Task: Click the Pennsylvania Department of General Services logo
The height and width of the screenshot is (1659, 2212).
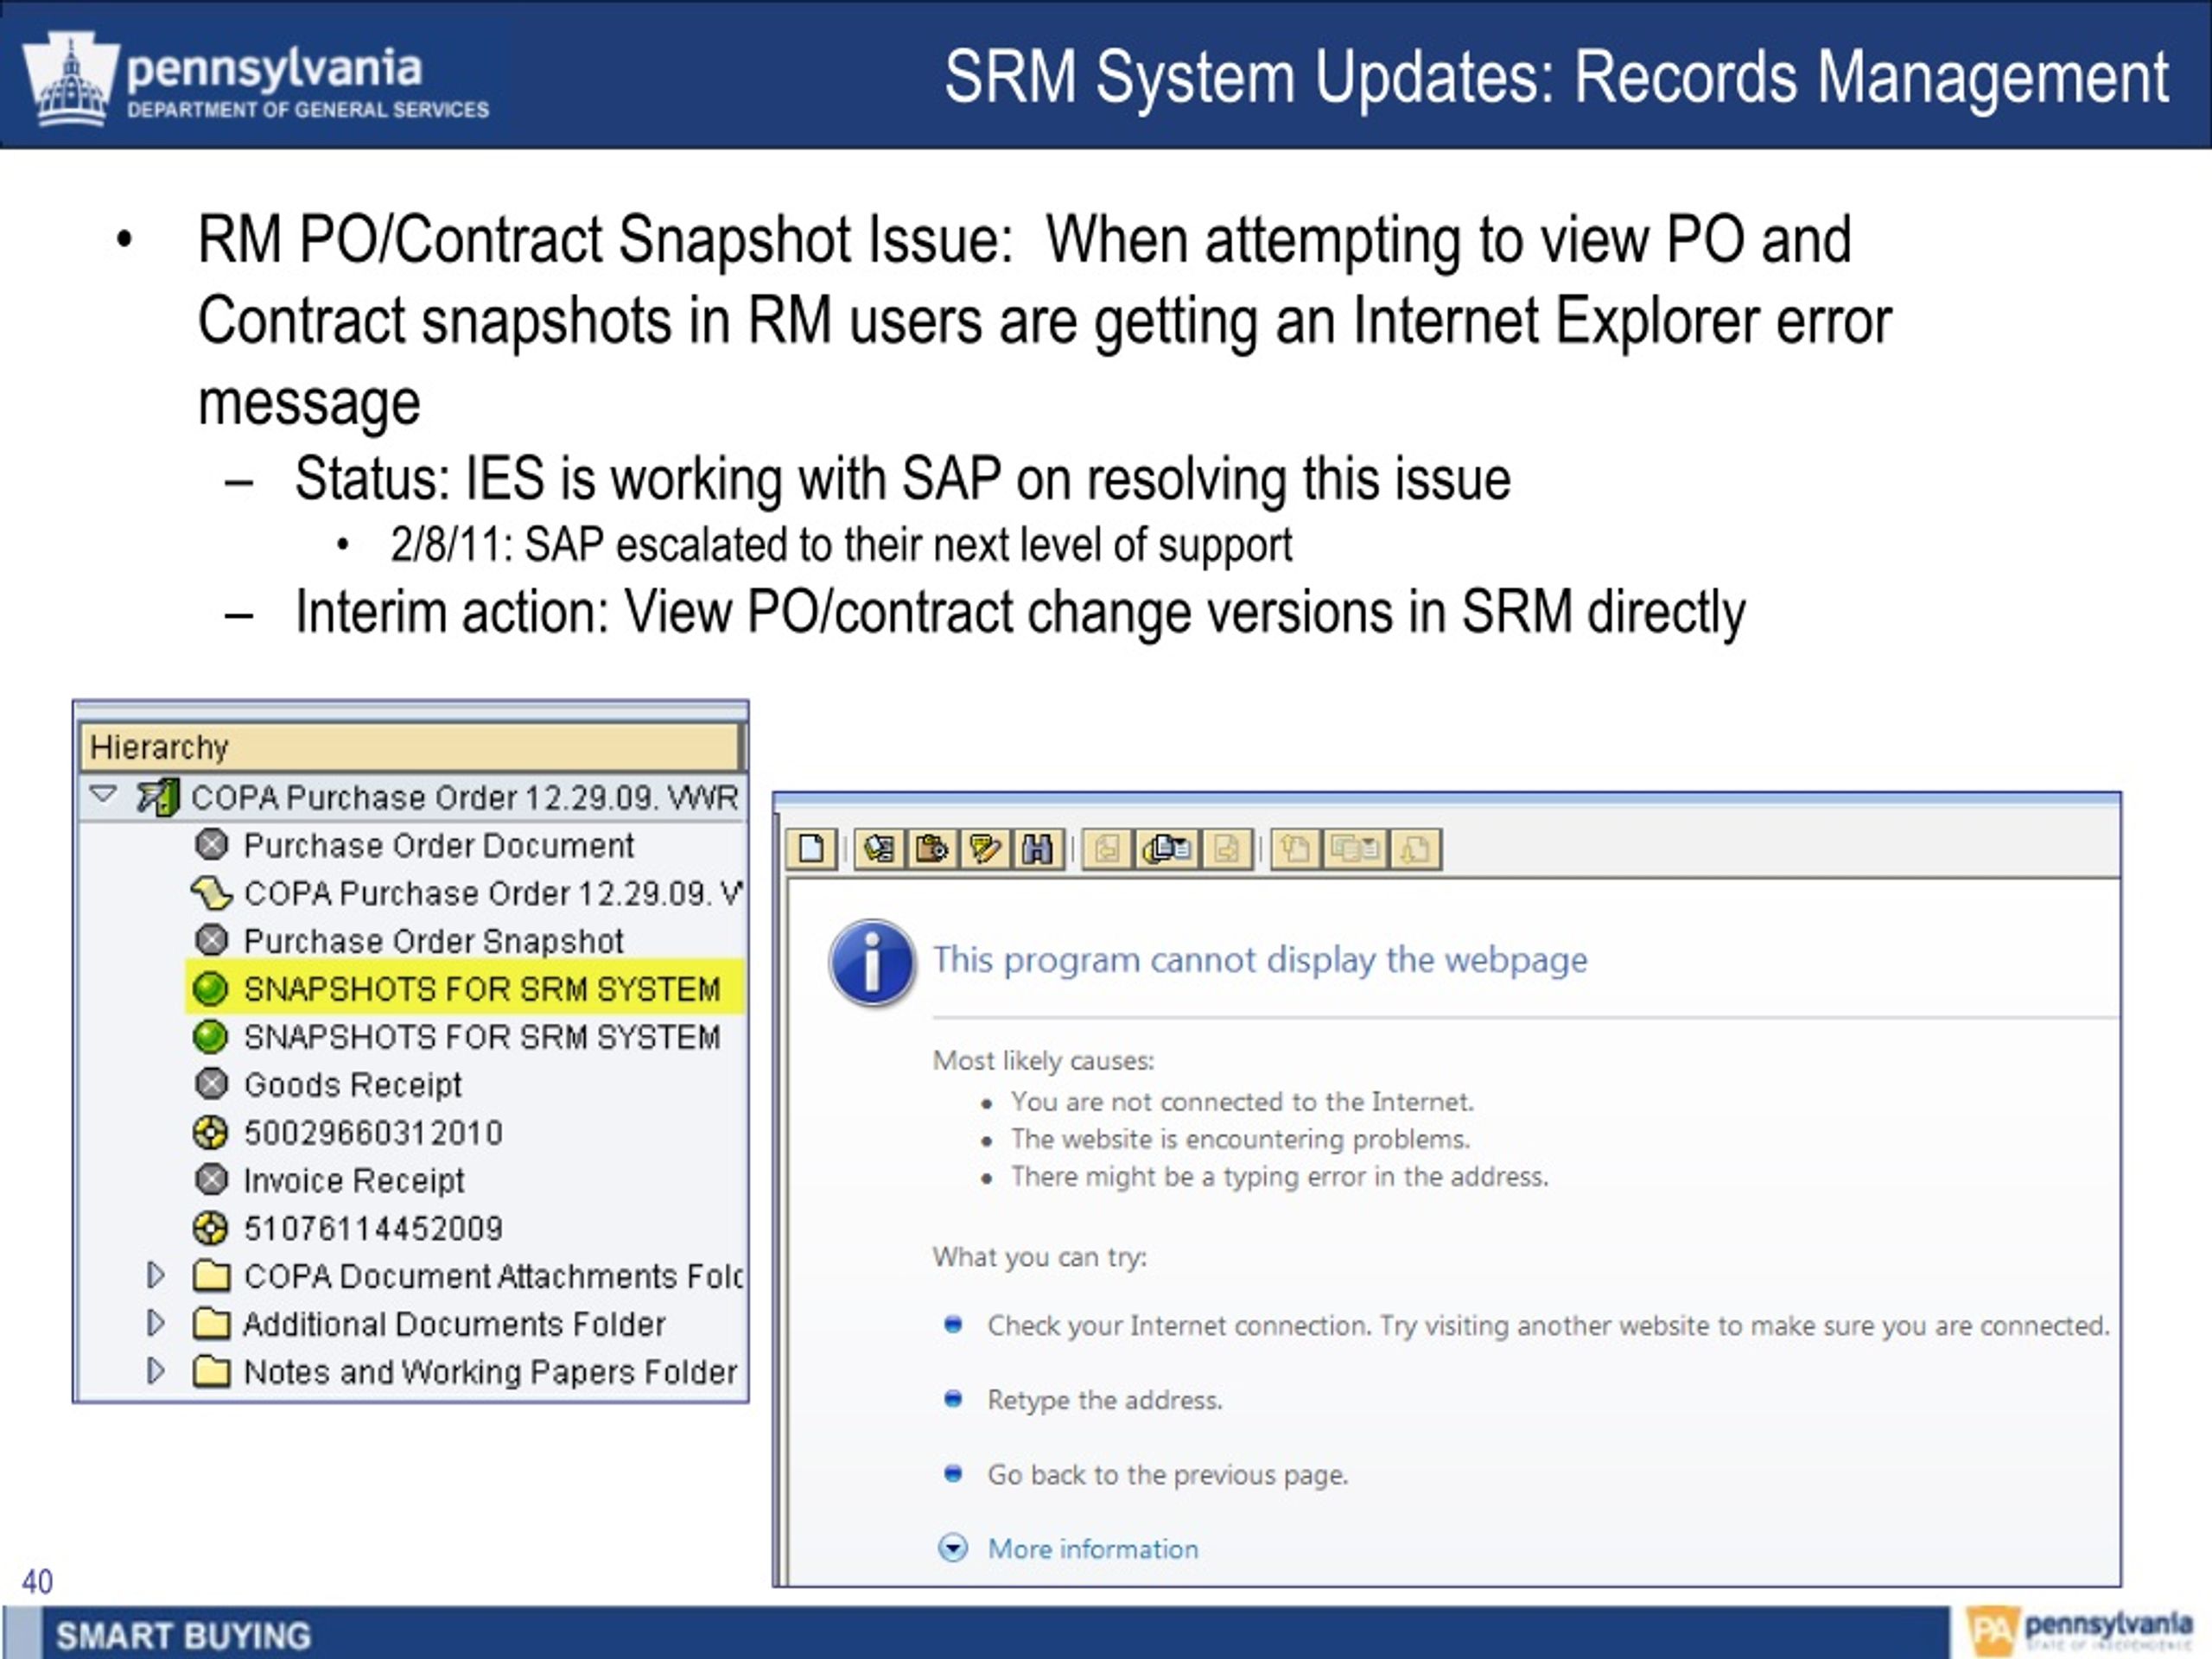Action: pos(256,81)
